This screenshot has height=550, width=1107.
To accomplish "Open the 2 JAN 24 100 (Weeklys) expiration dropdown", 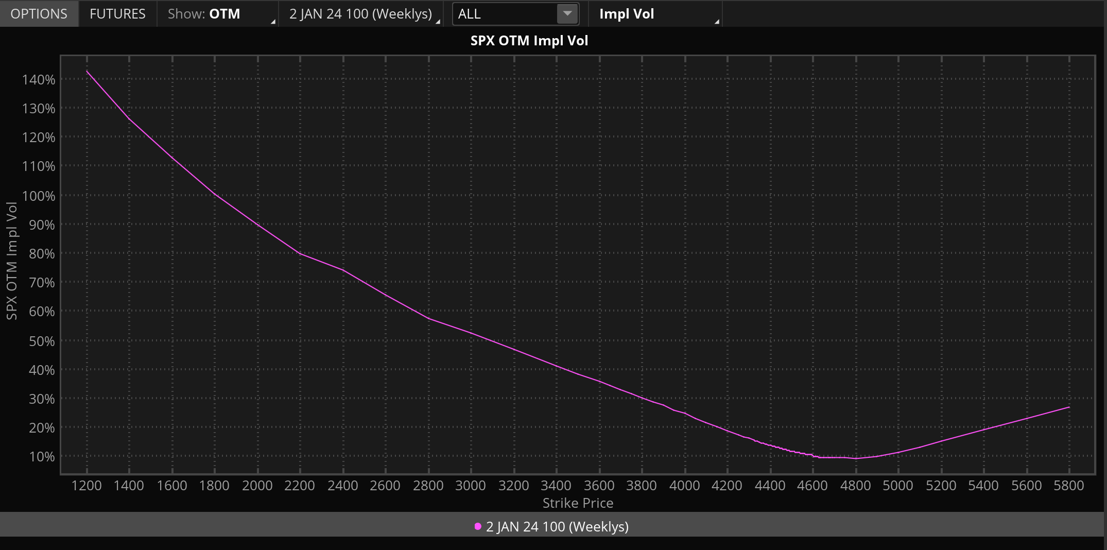I will tap(361, 14).
